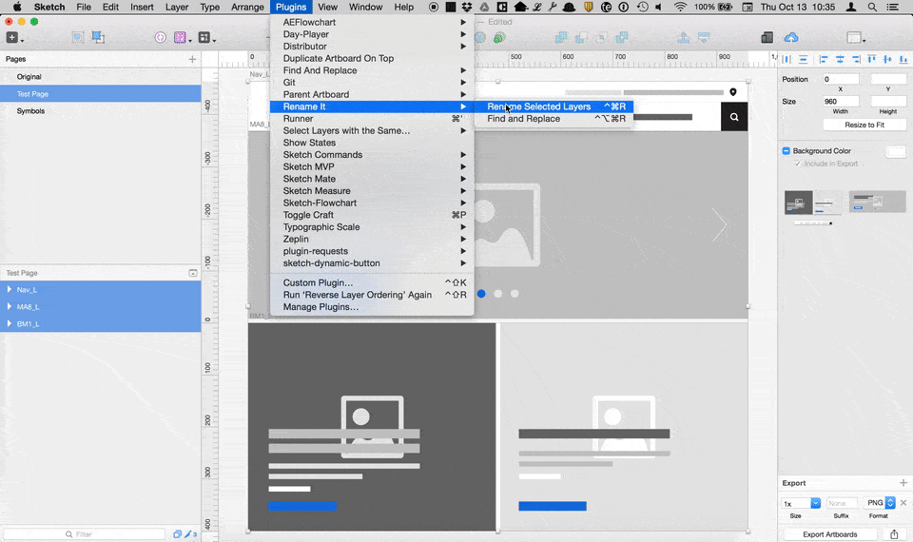Click the export Suffix input field
This screenshot has width=913, height=542.
[x=841, y=503]
